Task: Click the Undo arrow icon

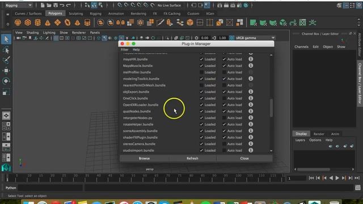Action: point(62,5)
